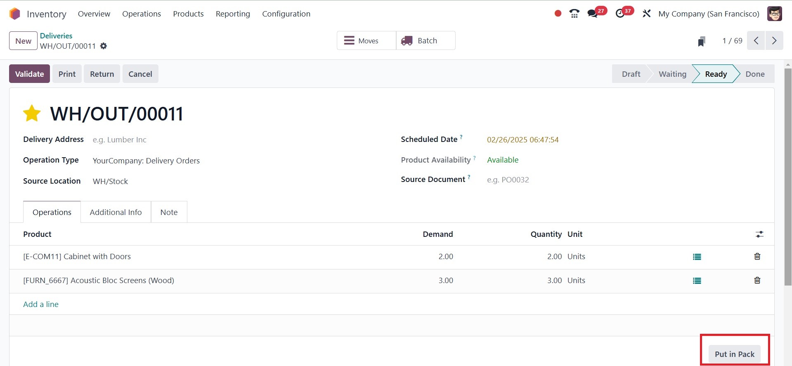The image size is (792, 366).
Task: Click Add a line link
Action: tap(41, 304)
